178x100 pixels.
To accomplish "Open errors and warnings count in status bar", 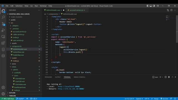I will coord(34,99).
